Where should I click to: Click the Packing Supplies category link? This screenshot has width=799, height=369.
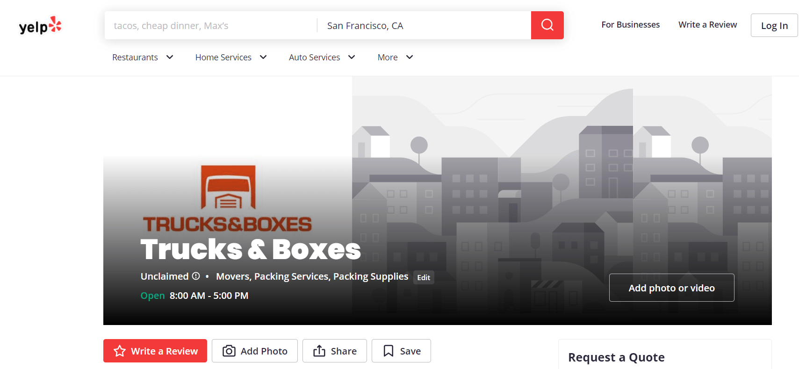371,276
